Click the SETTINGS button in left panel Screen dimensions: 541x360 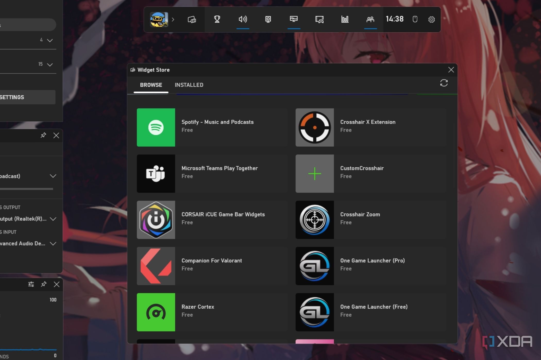click(x=28, y=97)
